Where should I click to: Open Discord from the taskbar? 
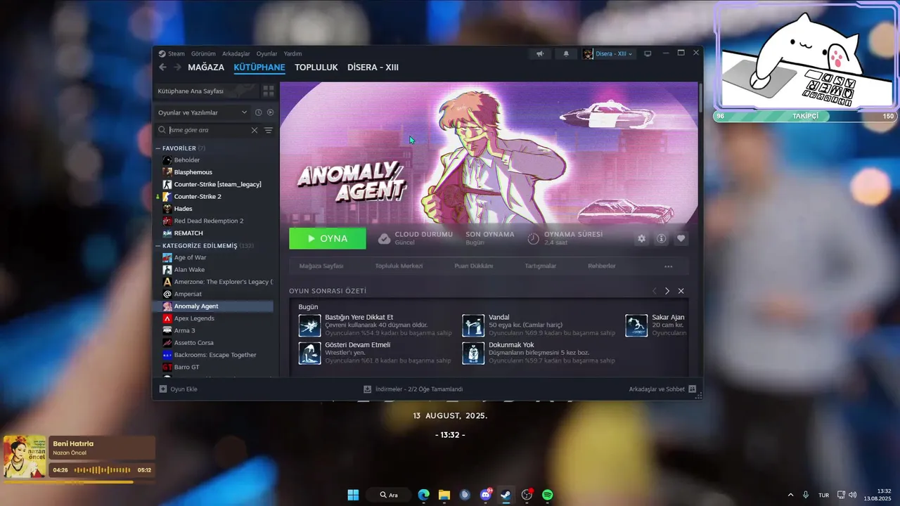click(x=485, y=495)
